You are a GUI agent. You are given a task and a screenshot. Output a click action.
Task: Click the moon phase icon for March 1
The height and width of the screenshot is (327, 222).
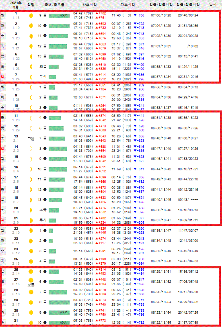[x=31, y=15]
